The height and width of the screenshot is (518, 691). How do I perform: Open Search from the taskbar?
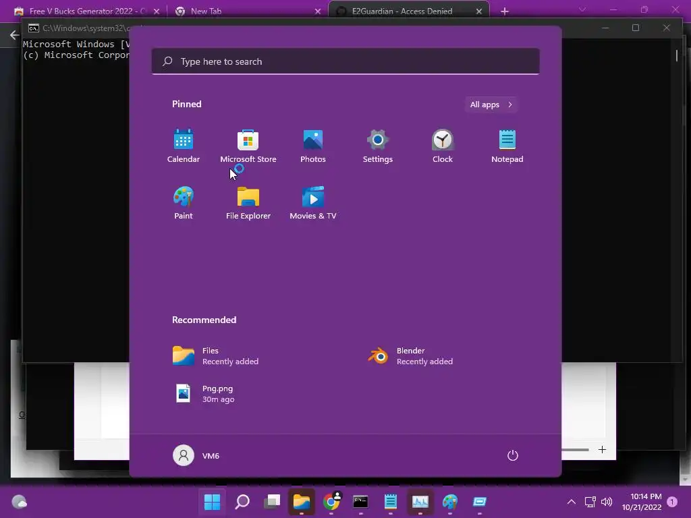(x=242, y=502)
